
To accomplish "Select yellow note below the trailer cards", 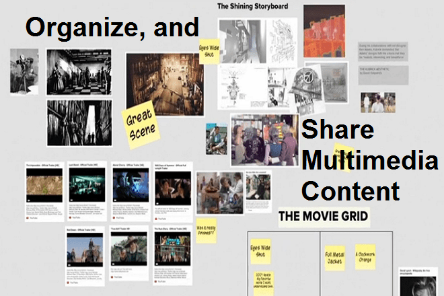I will tap(207, 231).
